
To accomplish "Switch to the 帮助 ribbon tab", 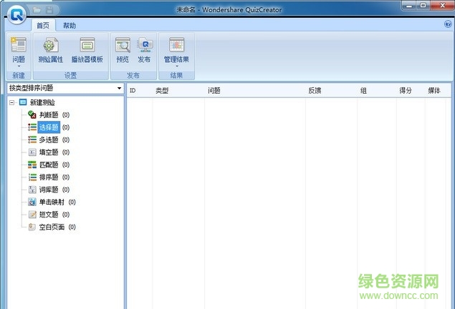I will tap(70, 26).
